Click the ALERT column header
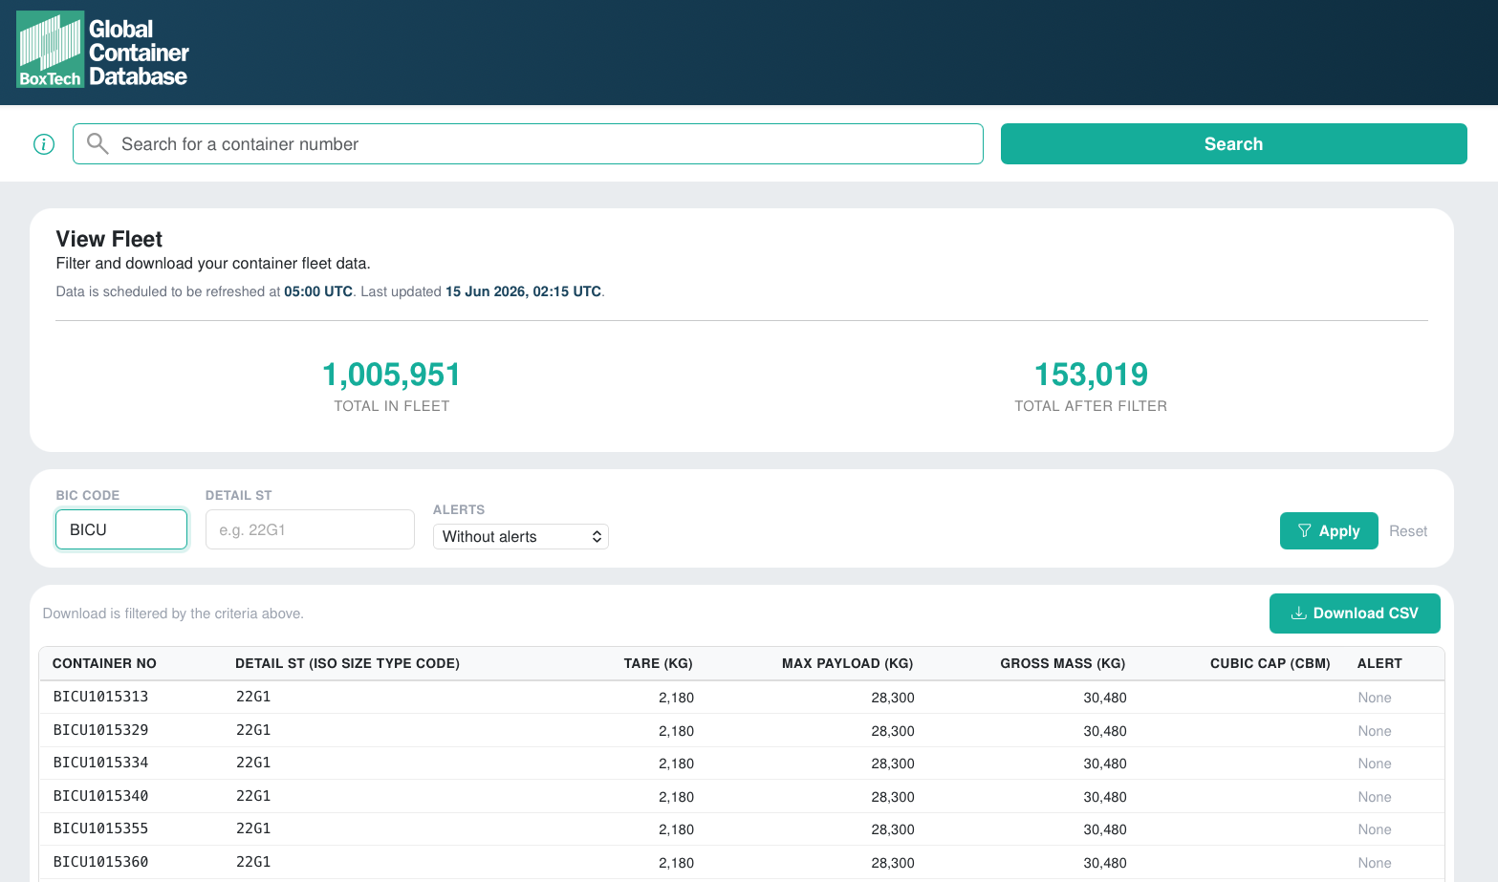Image resolution: width=1498 pixels, height=882 pixels. pyautogui.click(x=1379, y=663)
